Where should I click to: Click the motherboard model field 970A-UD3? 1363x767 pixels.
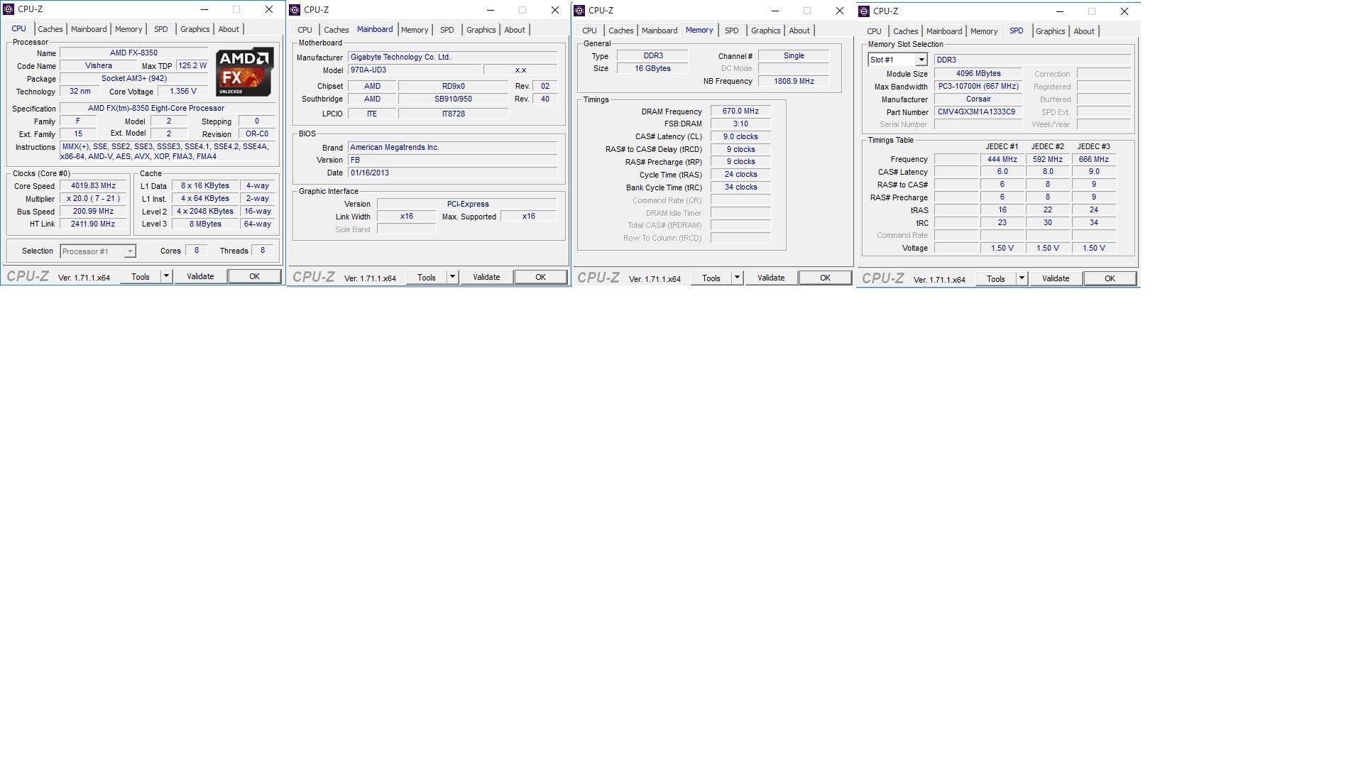(415, 70)
